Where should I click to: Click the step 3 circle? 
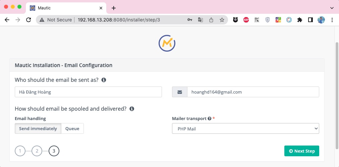point(54,151)
